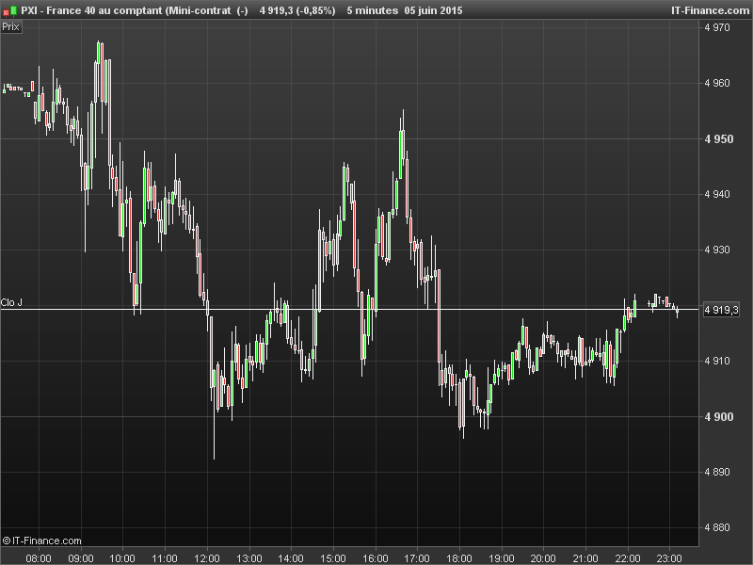
Task: Click the 18:00 time axis label
Action: 459,558
